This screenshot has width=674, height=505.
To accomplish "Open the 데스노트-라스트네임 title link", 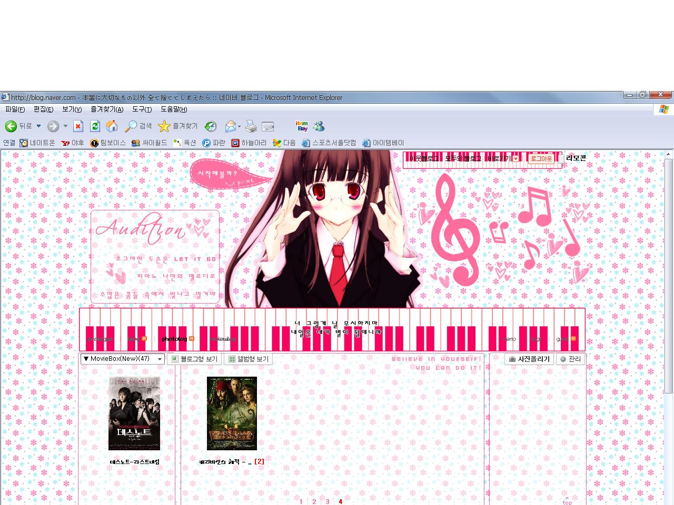I will (x=134, y=461).
